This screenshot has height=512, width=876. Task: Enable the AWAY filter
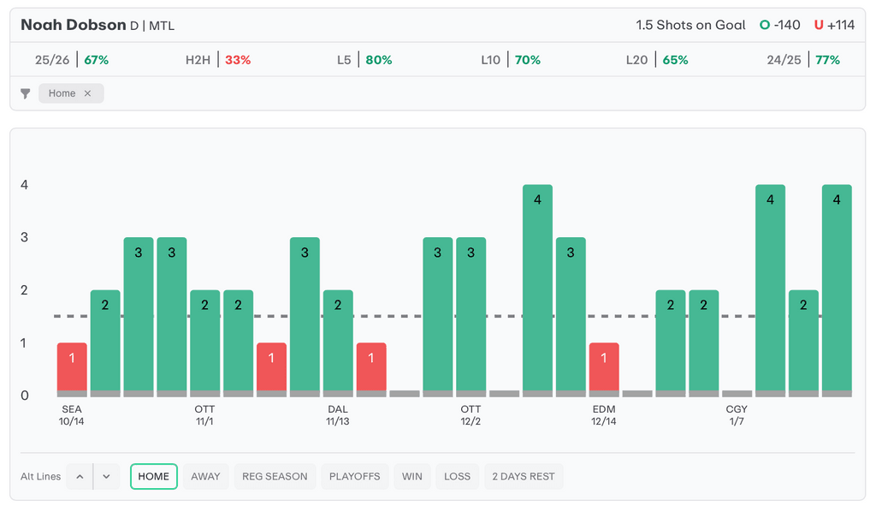click(x=205, y=476)
